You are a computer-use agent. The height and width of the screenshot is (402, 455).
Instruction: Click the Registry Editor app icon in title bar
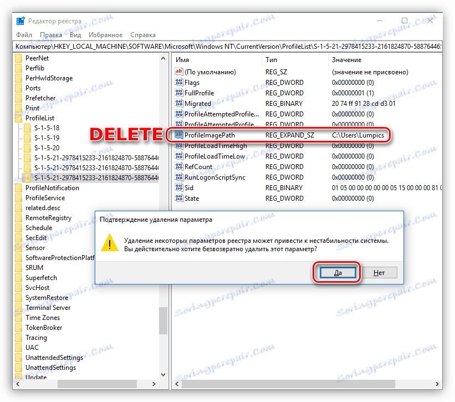pyautogui.click(x=21, y=21)
